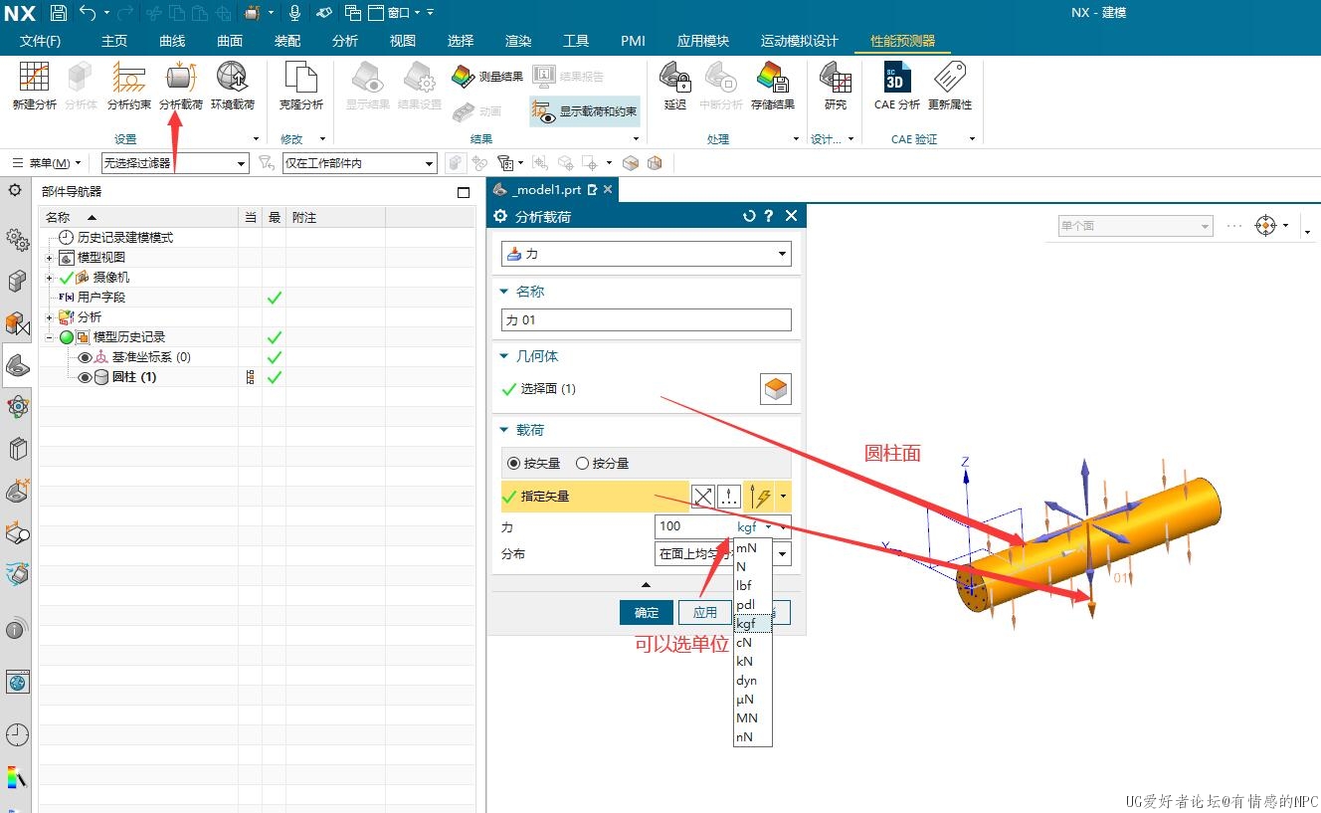
Task: Click the microphone icon in title bar
Action: (x=294, y=13)
